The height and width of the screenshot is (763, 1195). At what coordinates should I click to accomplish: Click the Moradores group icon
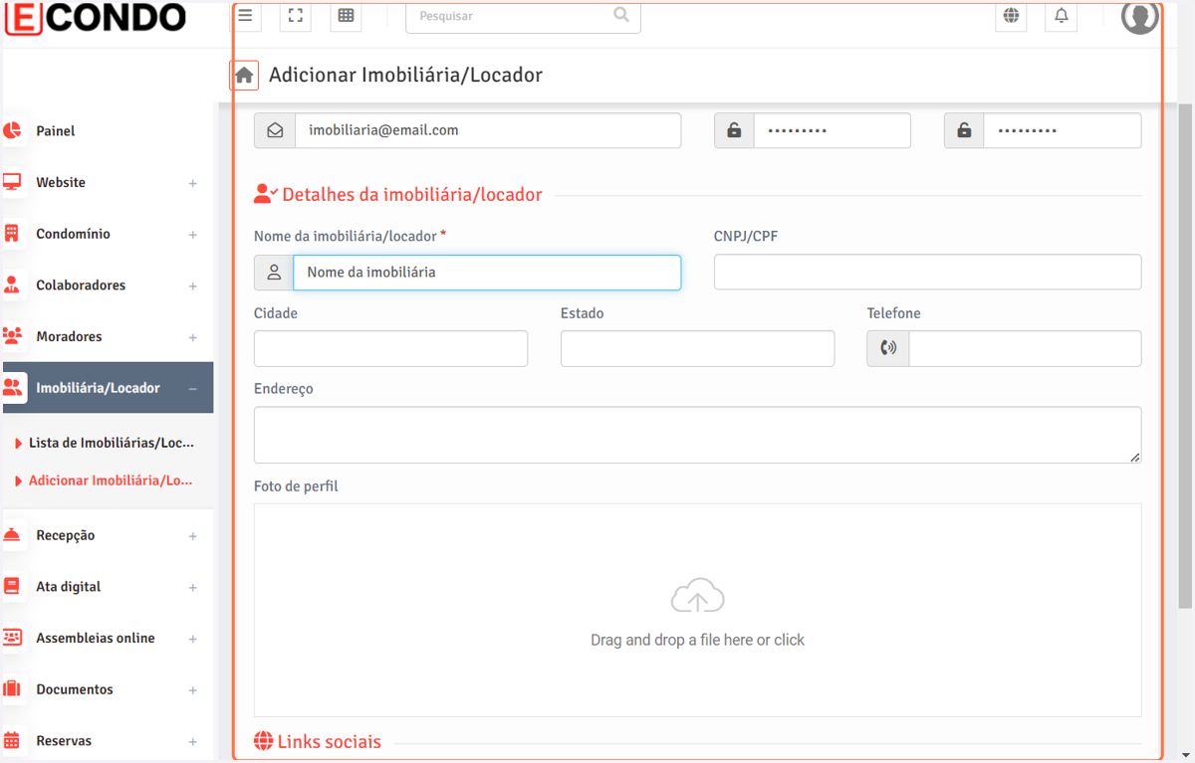point(12,336)
